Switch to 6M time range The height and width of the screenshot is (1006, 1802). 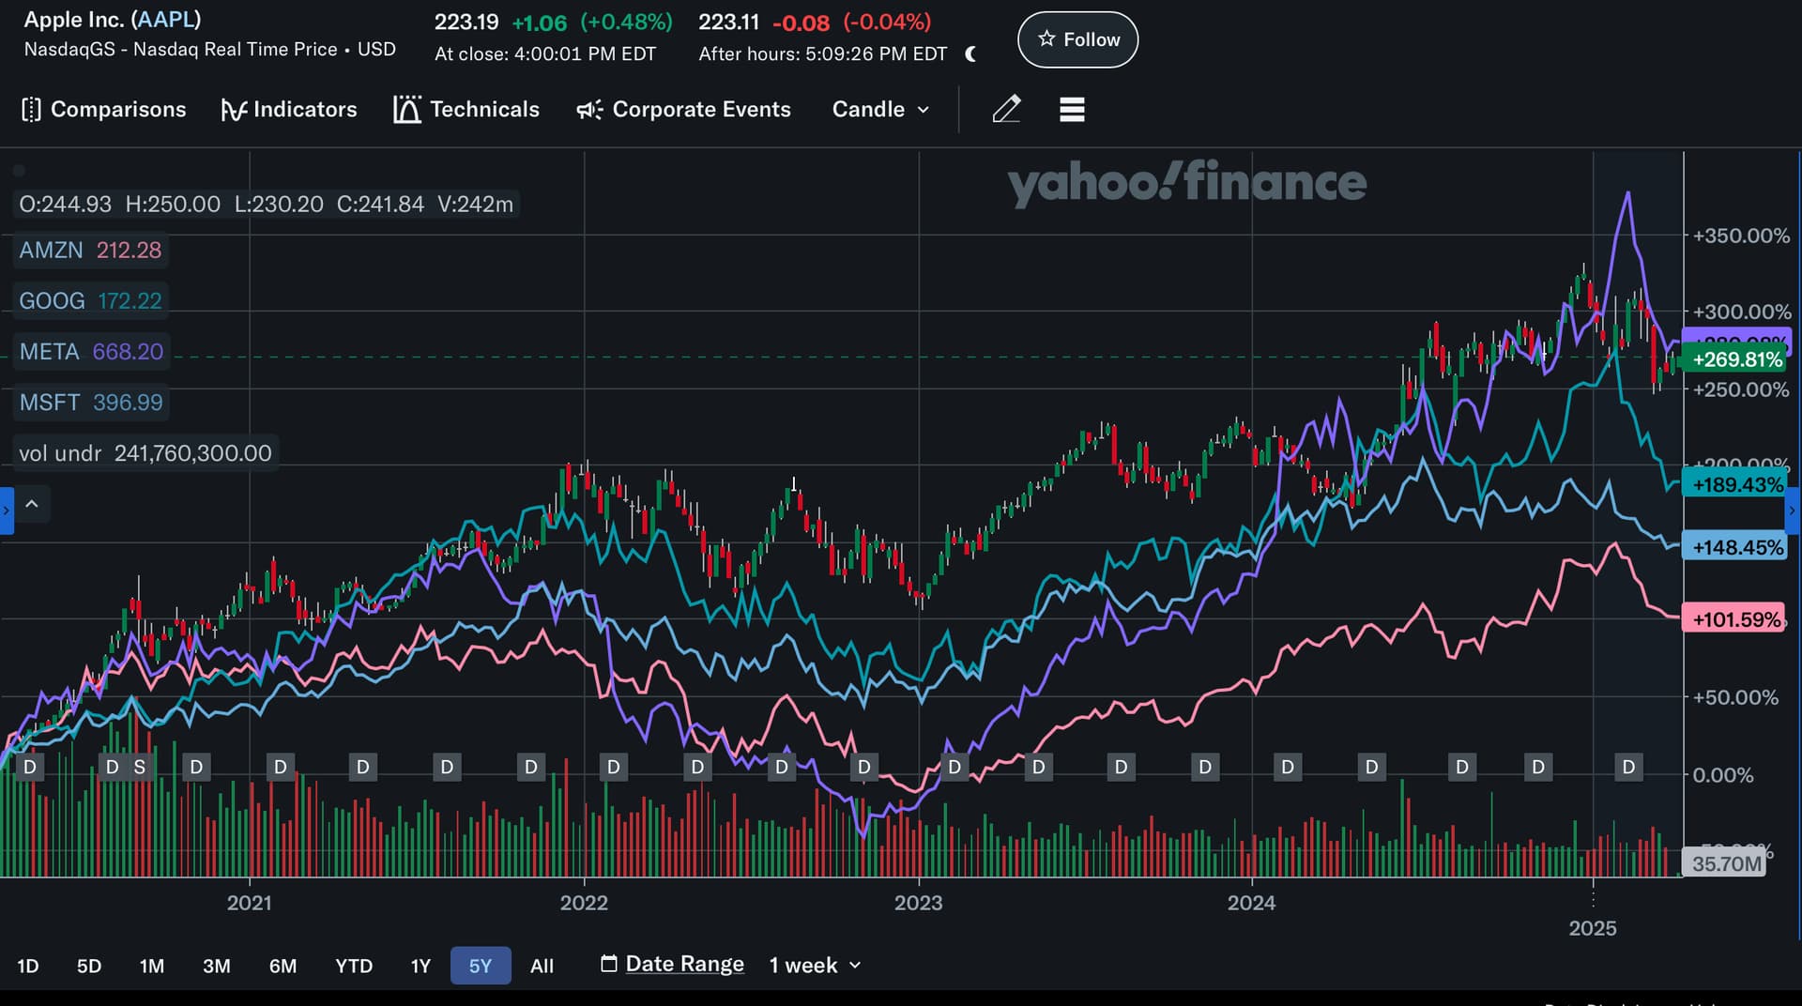pyautogui.click(x=283, y=966)
